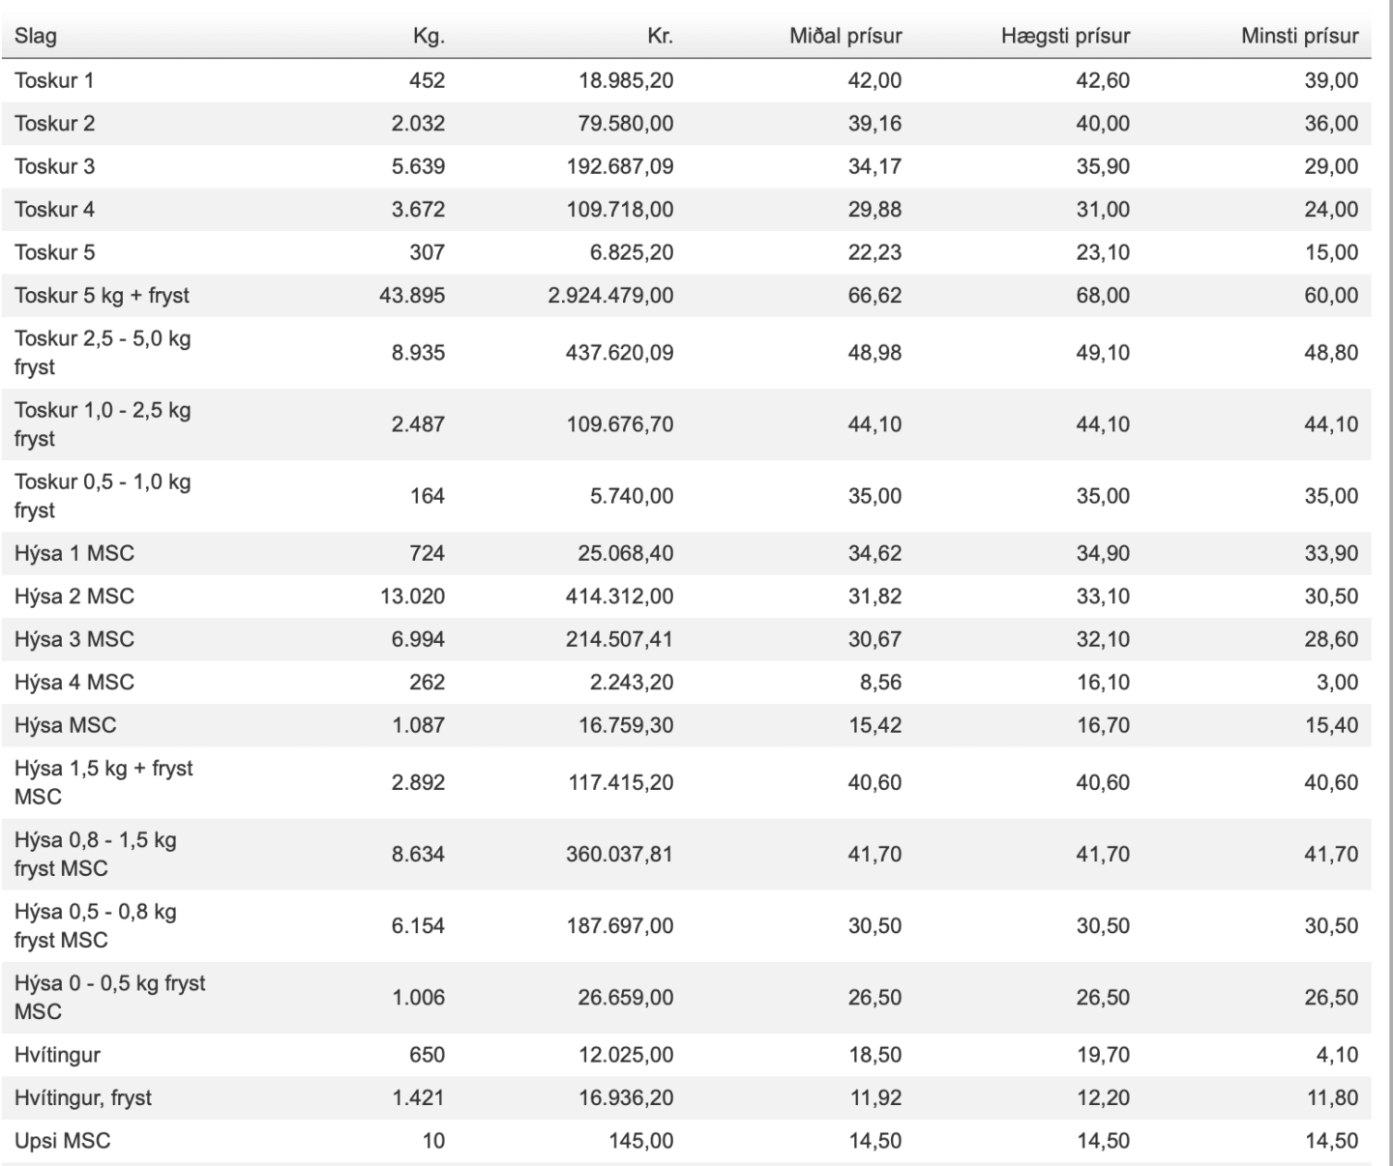
Task: Sort by the Kg. column header
Action: click(429, 37)
